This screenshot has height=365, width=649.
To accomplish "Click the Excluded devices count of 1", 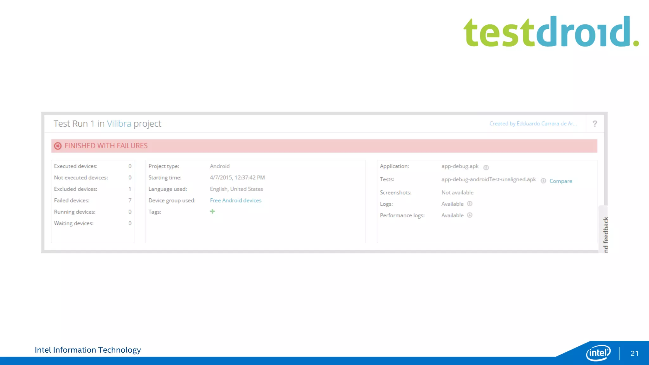I will [x=130, y=189].
